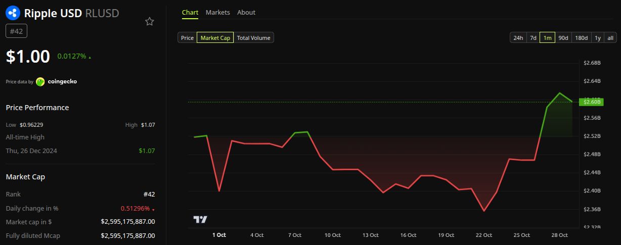This screenshot has height=245, width=621.
Task: Click the 0.0127% price change value
Action: tap(71, 56)
